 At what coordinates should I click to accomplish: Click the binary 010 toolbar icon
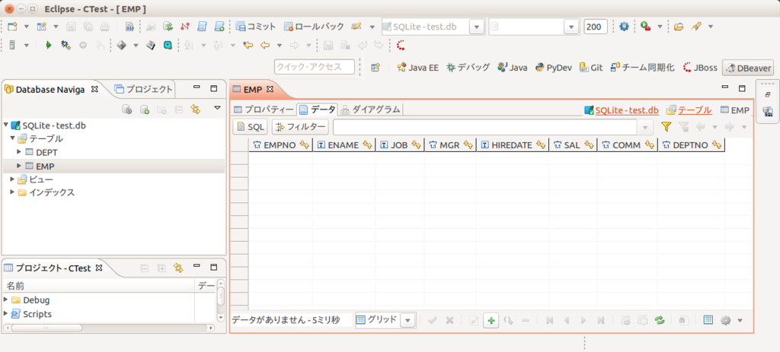pyautogui.click(x=129, y=27)
